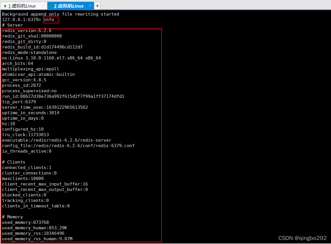Viewport: 331px width, 244px height.
Task: Click the 'configured_hz:10' line
Action: point(23,129)
